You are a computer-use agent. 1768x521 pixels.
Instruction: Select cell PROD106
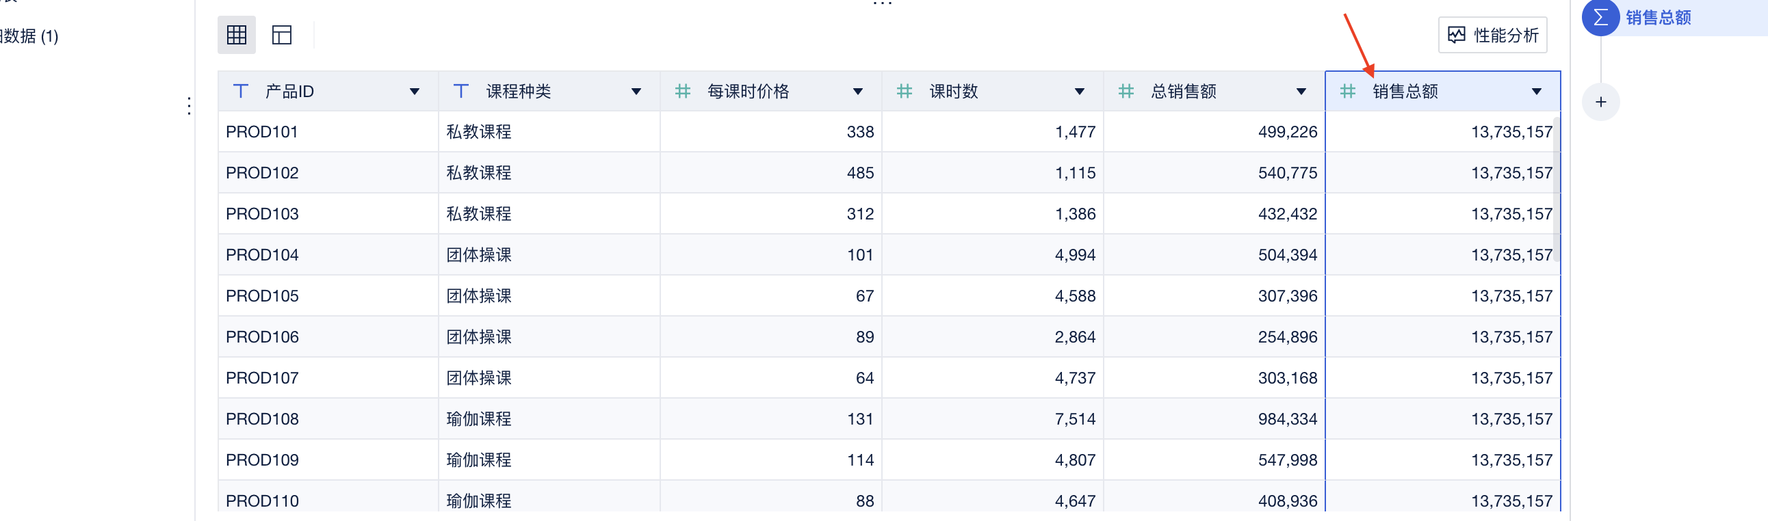point(328,337)
